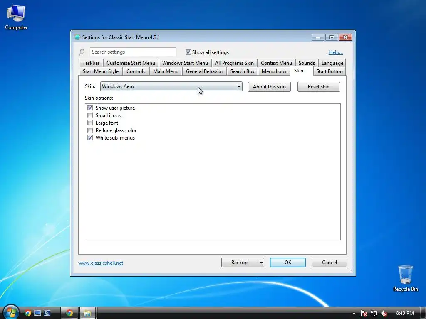Open the 8:43 PM clock
The height and width of the screenshot is (319, 426).
(x=405, y=313)
